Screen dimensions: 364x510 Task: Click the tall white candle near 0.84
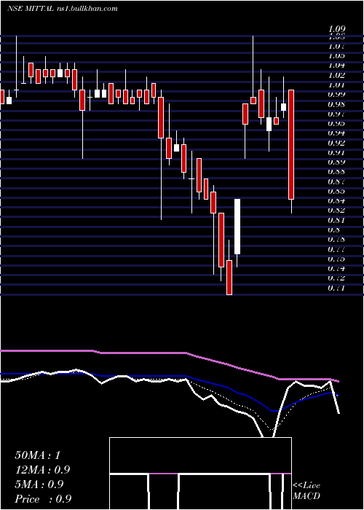(x=237, y=227)
